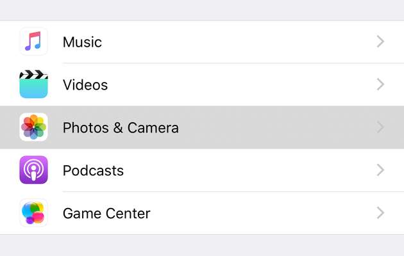Open the Music settings label
This screenshot has height=256, width=404.
click(82, 42)
